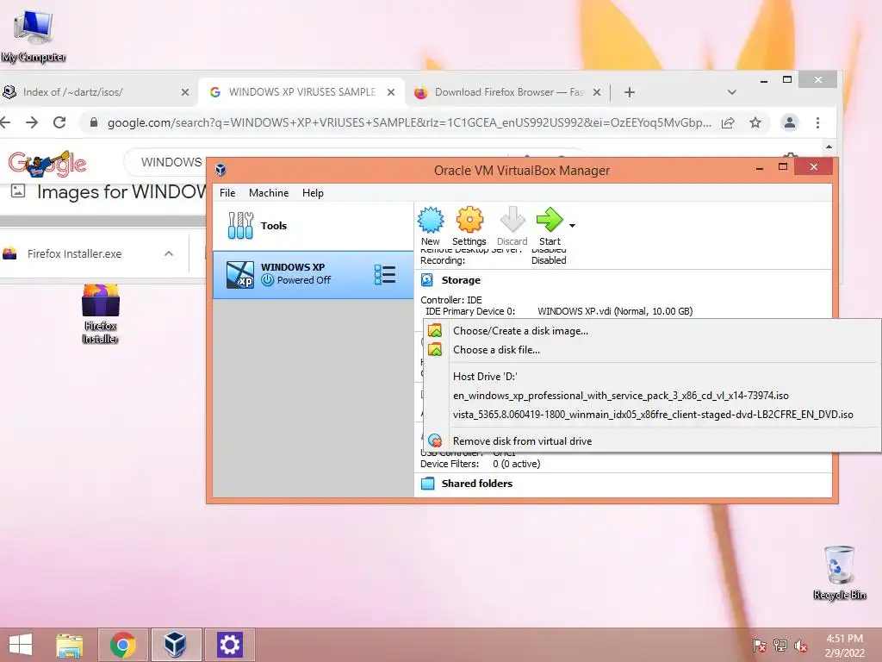Switch to VirtualBox in the taskbar
Image resolution: width=882 pixels, height=662 pixels.
click(176, 645)
